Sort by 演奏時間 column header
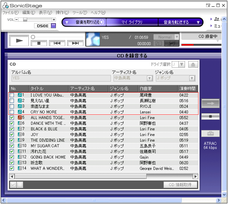This screenshot has width=228, height=204. [187, 89]
